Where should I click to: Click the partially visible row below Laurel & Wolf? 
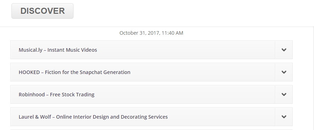[151, 130]
